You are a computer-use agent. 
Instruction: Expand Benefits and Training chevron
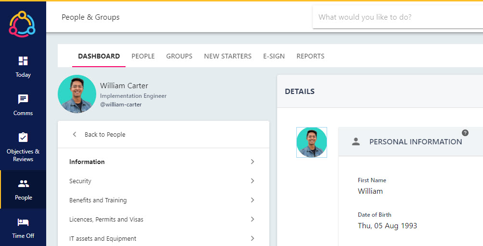(x=252, y=200)
